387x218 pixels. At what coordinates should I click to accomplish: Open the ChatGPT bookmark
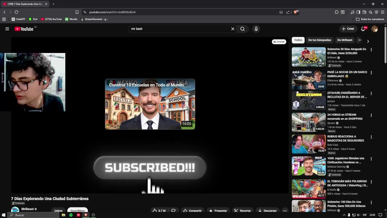[x=18, y=19]
